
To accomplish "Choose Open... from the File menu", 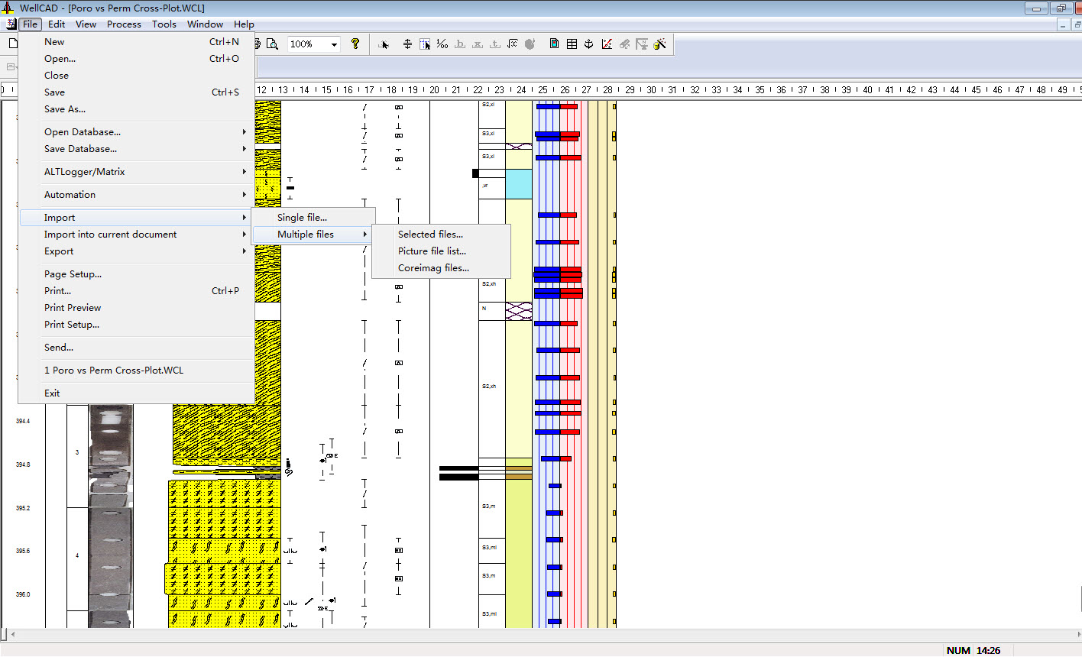I will (137, 59).
